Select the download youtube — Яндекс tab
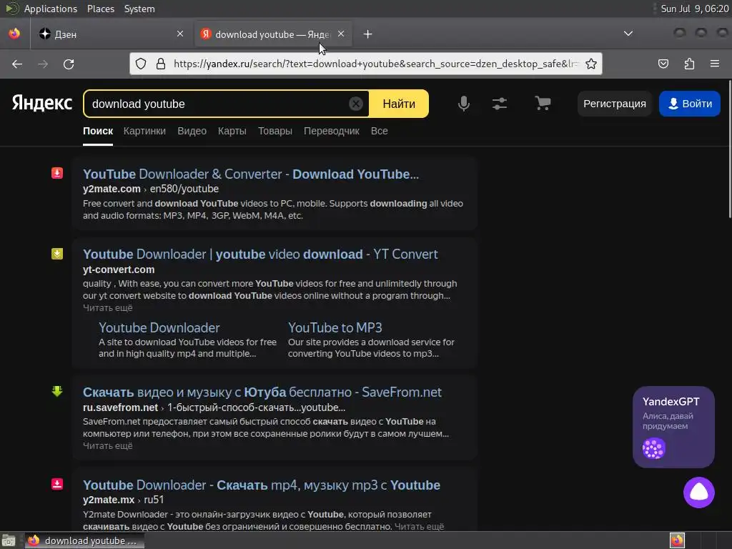Image resolution: width=732 pixels, height=549 pixels. click(266, 34)
